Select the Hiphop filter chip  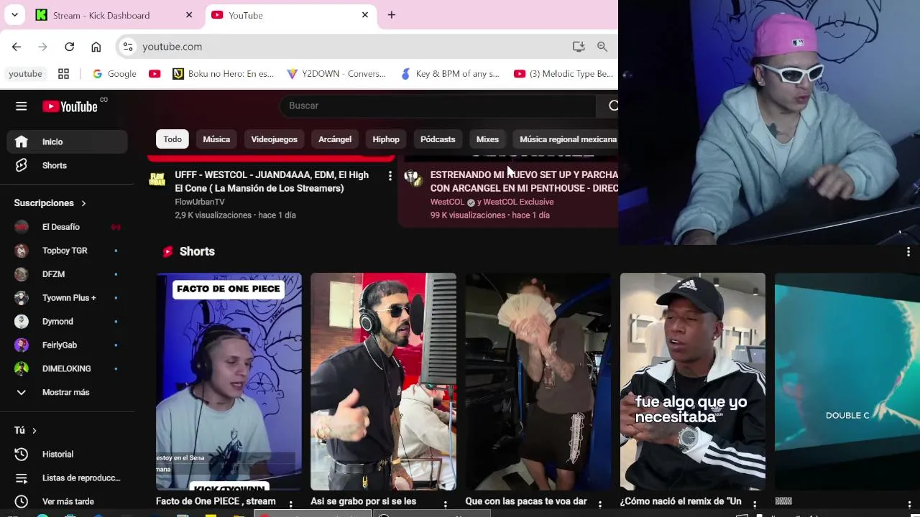[x=386, y=139]
